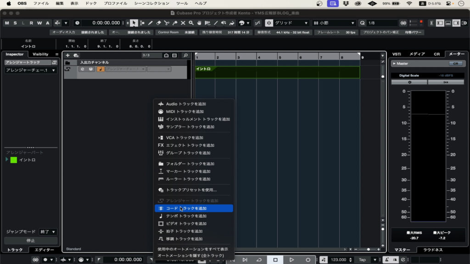Toggle global Write automation W button
This screenshot has height=264, width=470.
coord(39,23)
